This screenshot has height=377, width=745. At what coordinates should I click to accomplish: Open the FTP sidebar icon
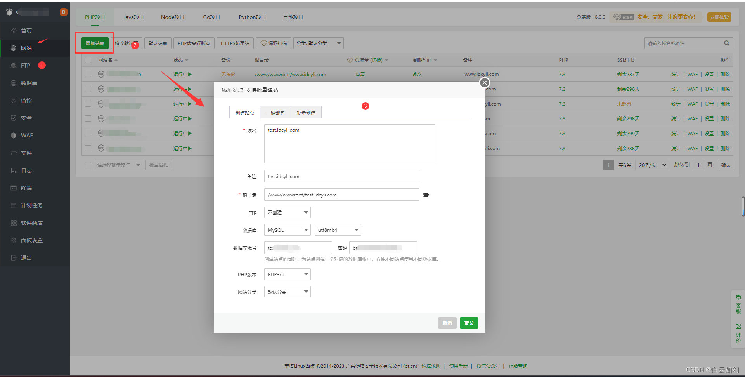(14, 66)
